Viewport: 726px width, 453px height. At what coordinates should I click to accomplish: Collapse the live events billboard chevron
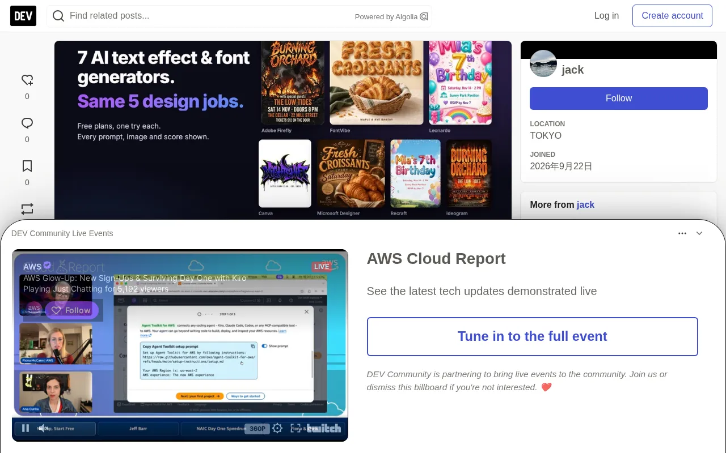699,233
